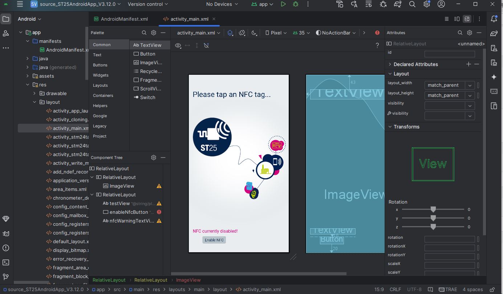Image resolution: width=503 pixels, height=294 pixels.
Task: Run the app with the green play icon
Action: tap(283, 4)
